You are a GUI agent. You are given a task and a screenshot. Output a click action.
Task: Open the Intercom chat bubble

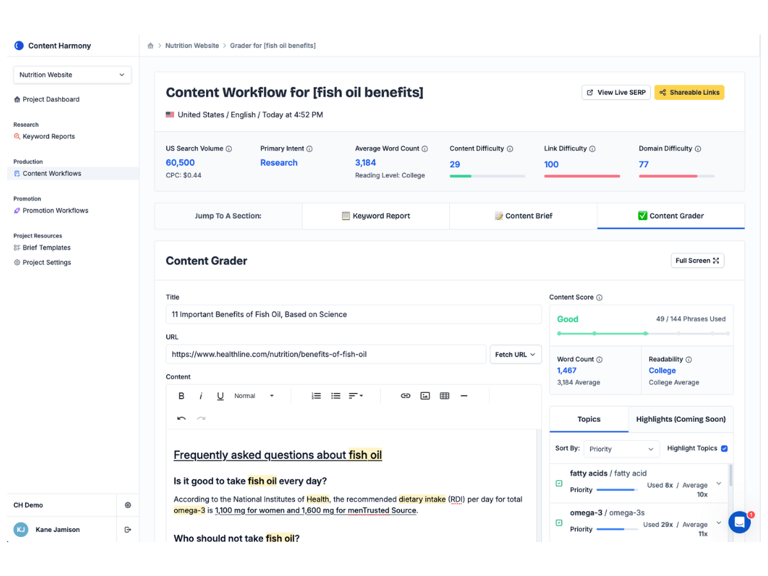pos(740,522)
